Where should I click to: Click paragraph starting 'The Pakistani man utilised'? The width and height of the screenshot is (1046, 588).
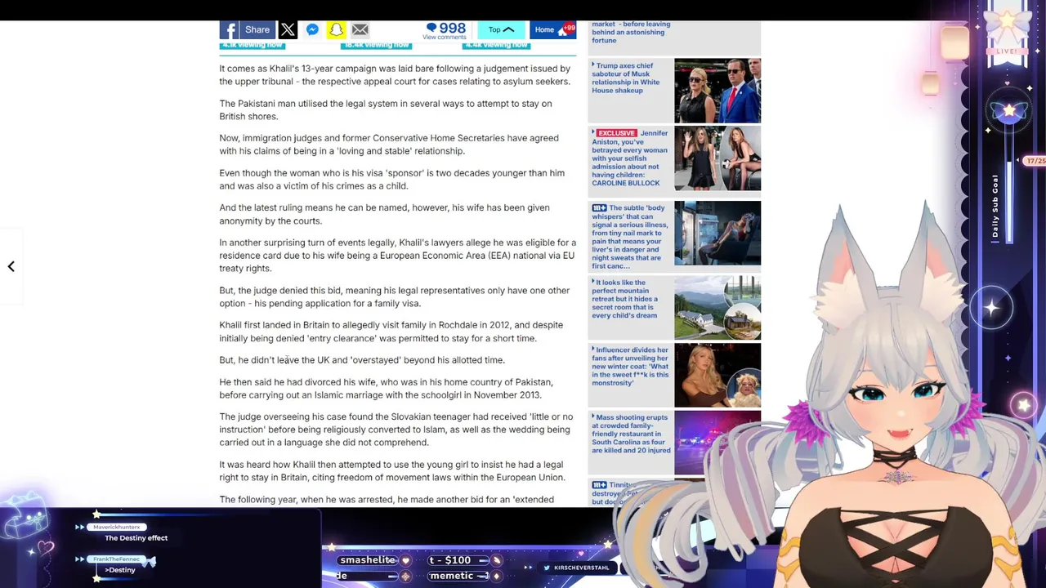[x=386, y=109]
